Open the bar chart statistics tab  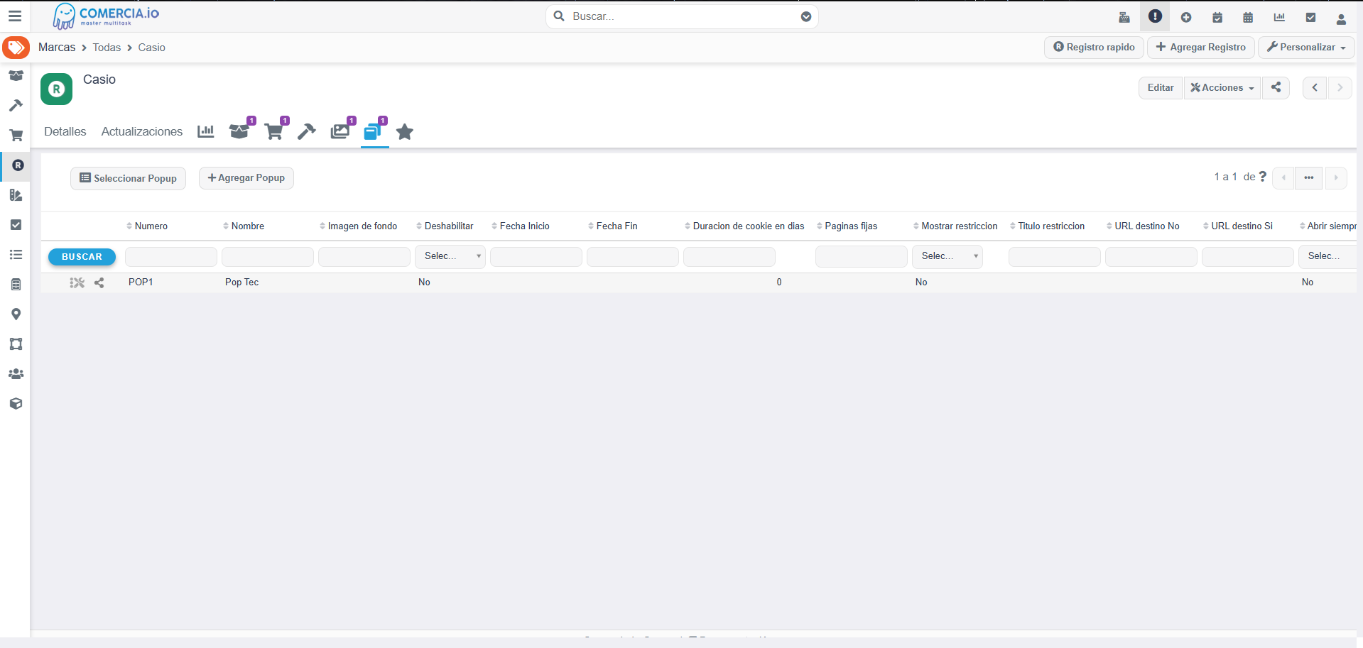click(x=205, y=131)
